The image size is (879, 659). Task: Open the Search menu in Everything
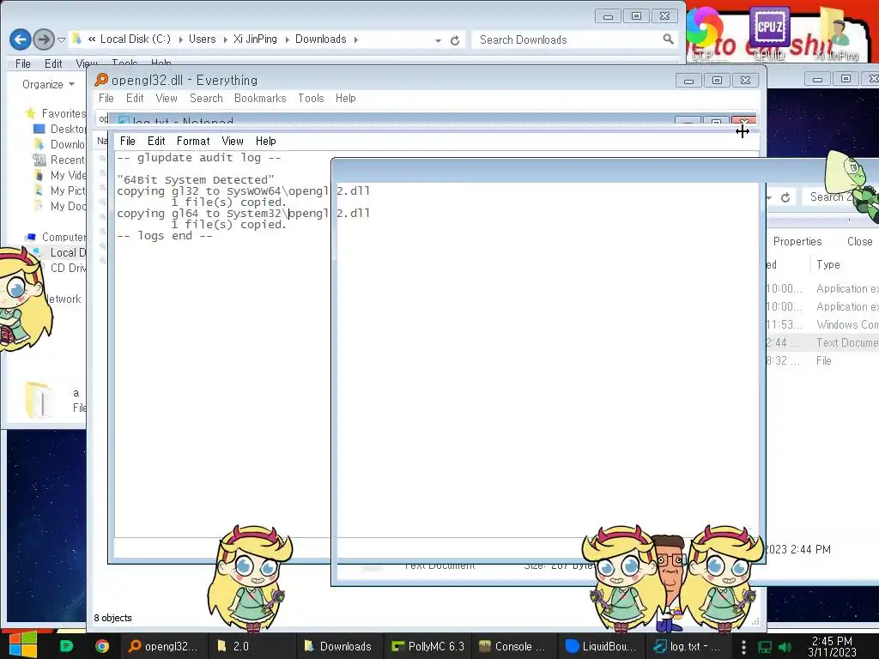click(x=206, y=98)
